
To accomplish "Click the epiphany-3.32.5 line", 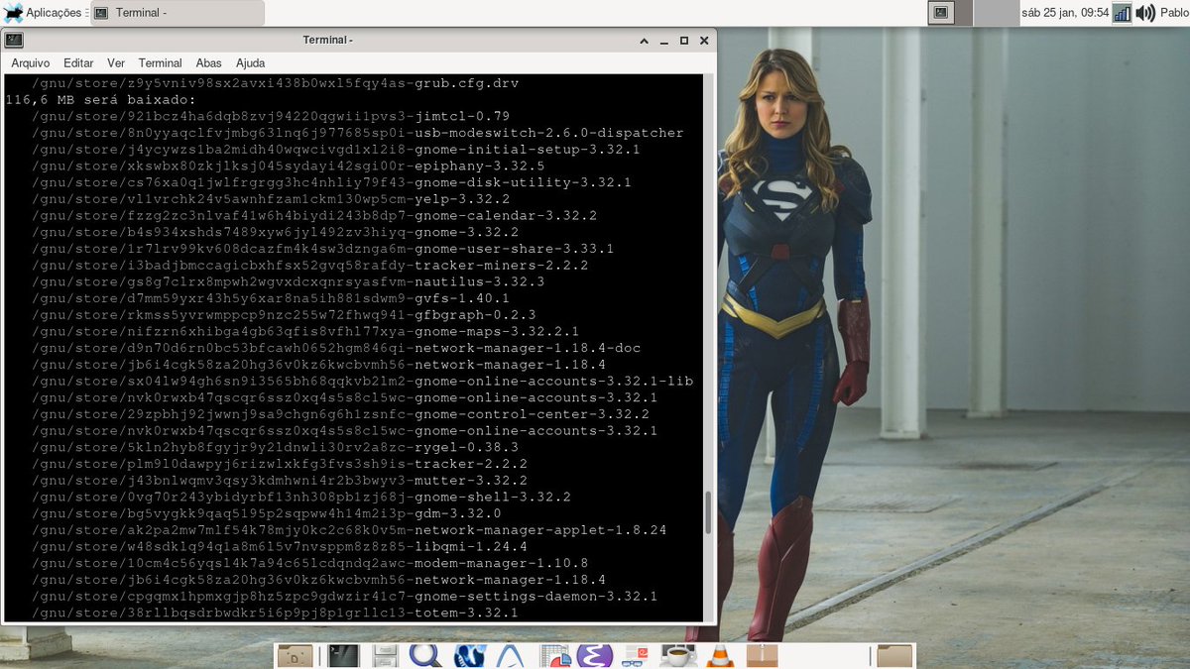I will (x=288, y=166).
